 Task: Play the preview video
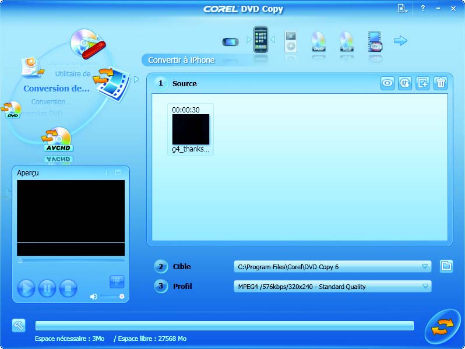pyautogui.click(x=26, y=288)
